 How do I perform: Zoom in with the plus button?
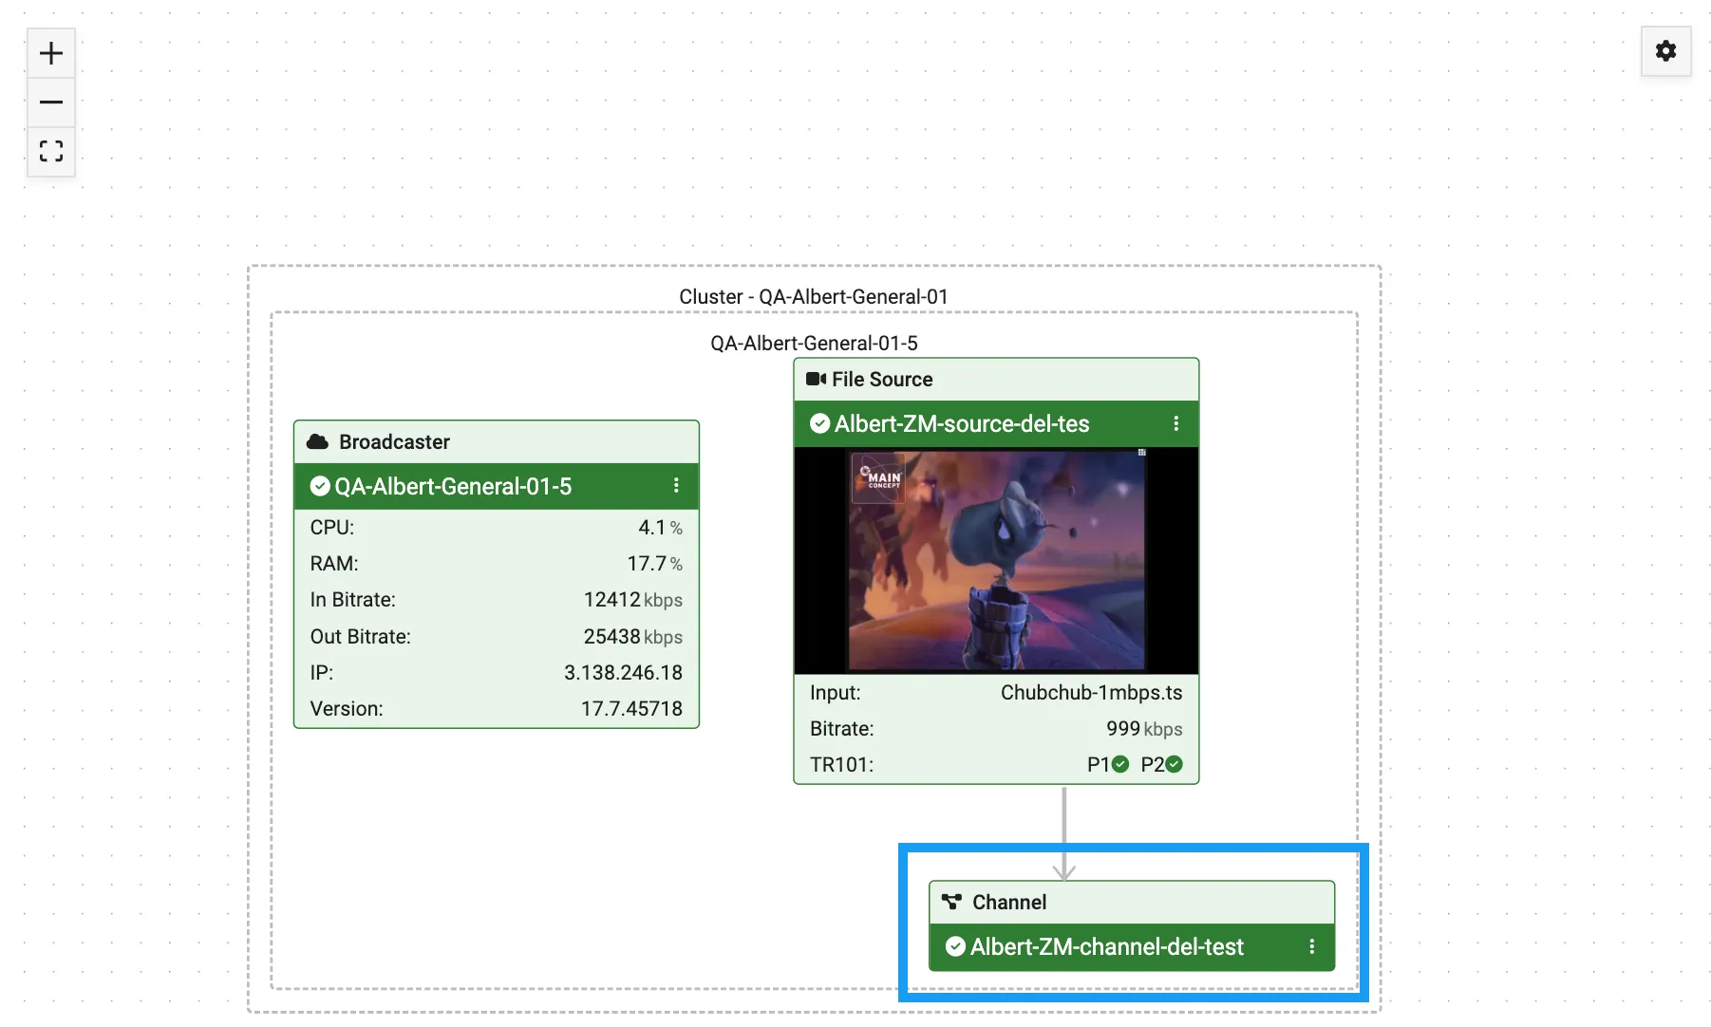pyautogui.click(x=51, y=53)
